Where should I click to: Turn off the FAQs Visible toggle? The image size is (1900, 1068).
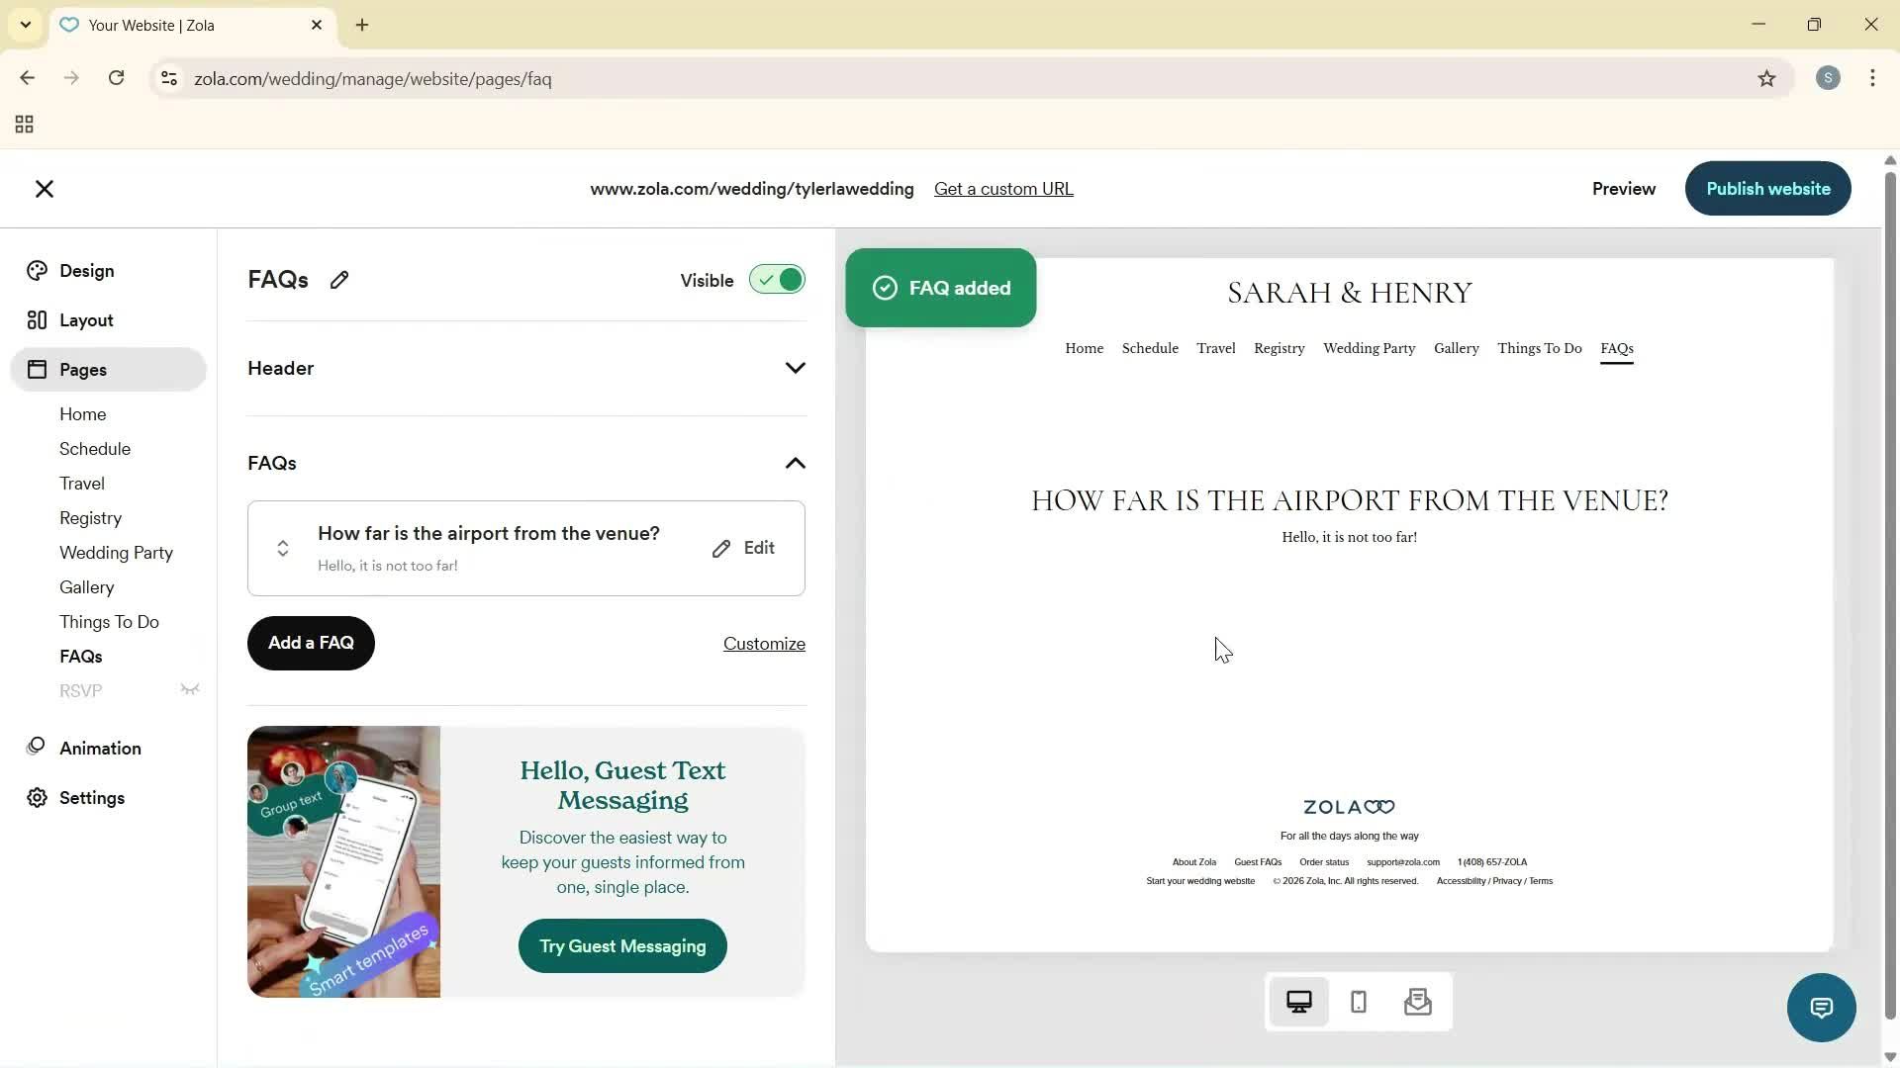pos(777,280)
